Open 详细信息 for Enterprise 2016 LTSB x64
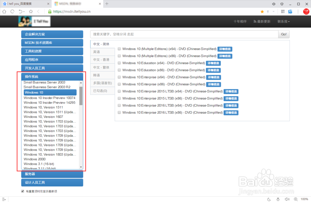Image resolution: width=311 pixels, height=202 pixels. [231, 106]
